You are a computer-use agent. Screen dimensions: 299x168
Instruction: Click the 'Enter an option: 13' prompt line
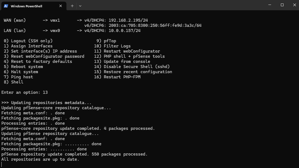tap(24, 92)
